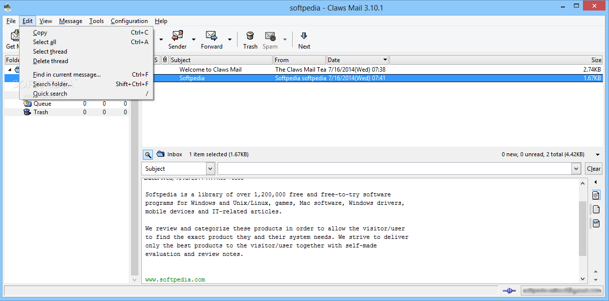Open the search history dropdown arrow
The width and height of the screenshot is (609, 301).
point(576,169)
